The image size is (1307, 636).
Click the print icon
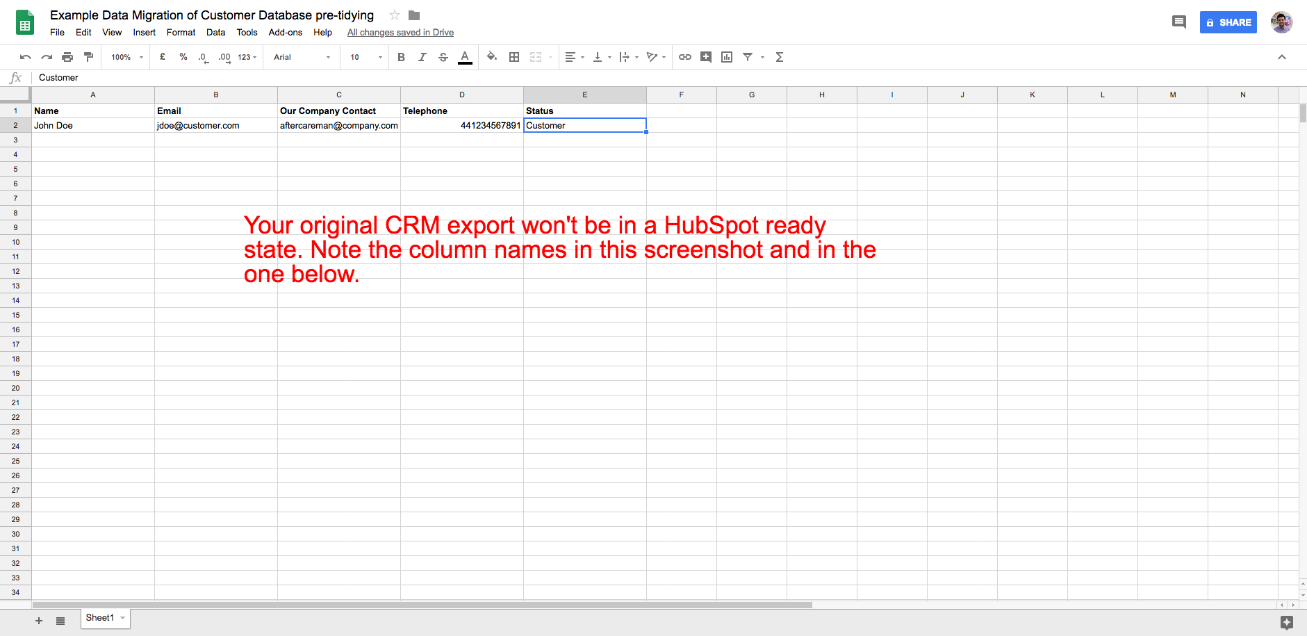click(x=67, y=57)
